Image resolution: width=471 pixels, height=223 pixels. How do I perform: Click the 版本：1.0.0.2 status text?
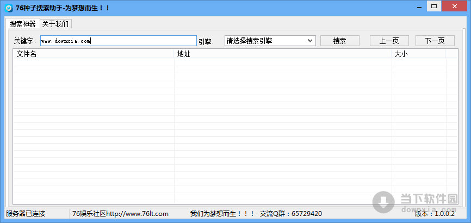coord(435,214)
